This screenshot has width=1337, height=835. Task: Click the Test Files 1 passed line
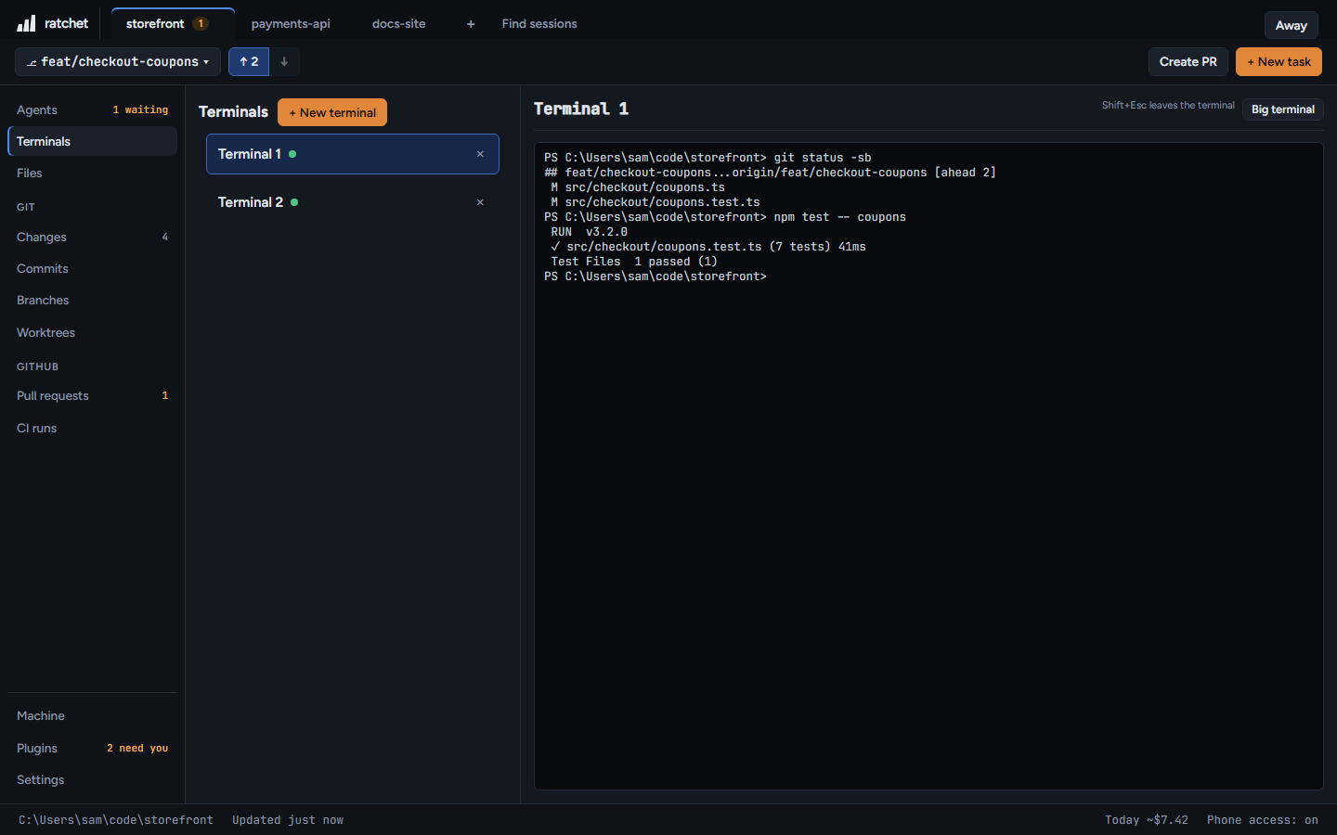[634, 262]
